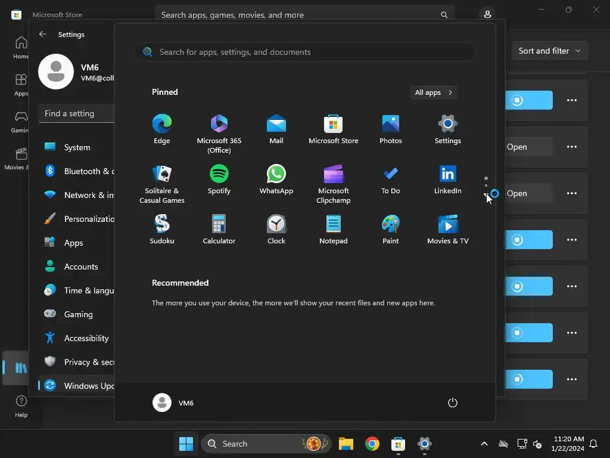The width and height of the screenshot is (610, 458).
Task: Select Windows Update in Settings
Action: pyautogui.click(x=77, y=386)
